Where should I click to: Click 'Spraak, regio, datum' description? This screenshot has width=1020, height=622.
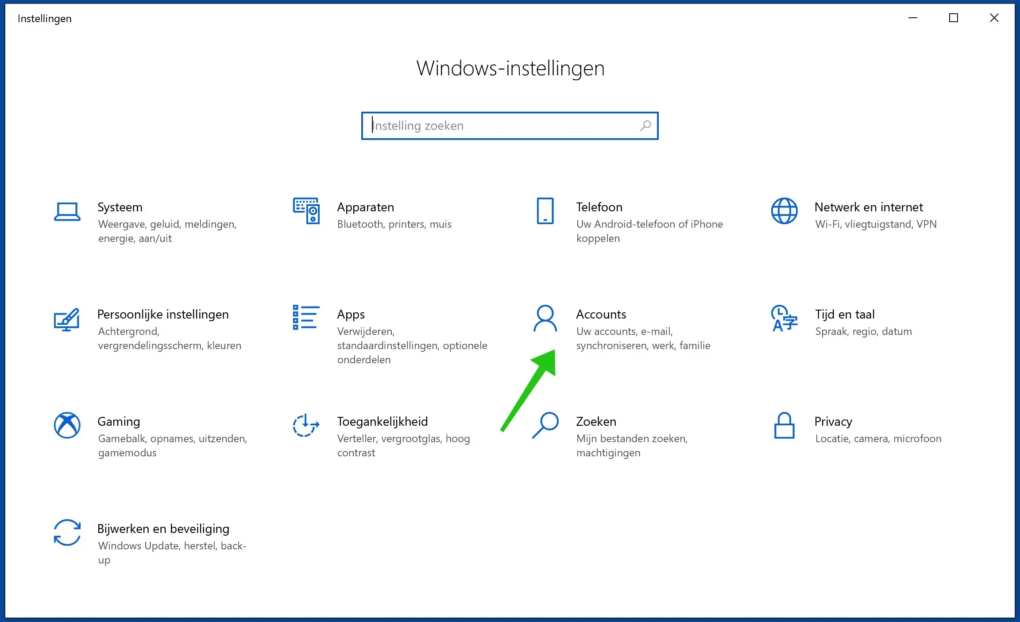point(863,331)
